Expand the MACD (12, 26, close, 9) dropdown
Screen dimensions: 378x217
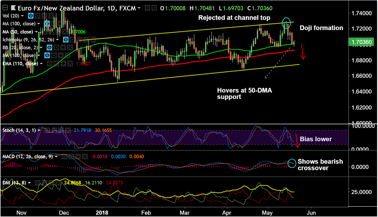(x=56, y=156)
